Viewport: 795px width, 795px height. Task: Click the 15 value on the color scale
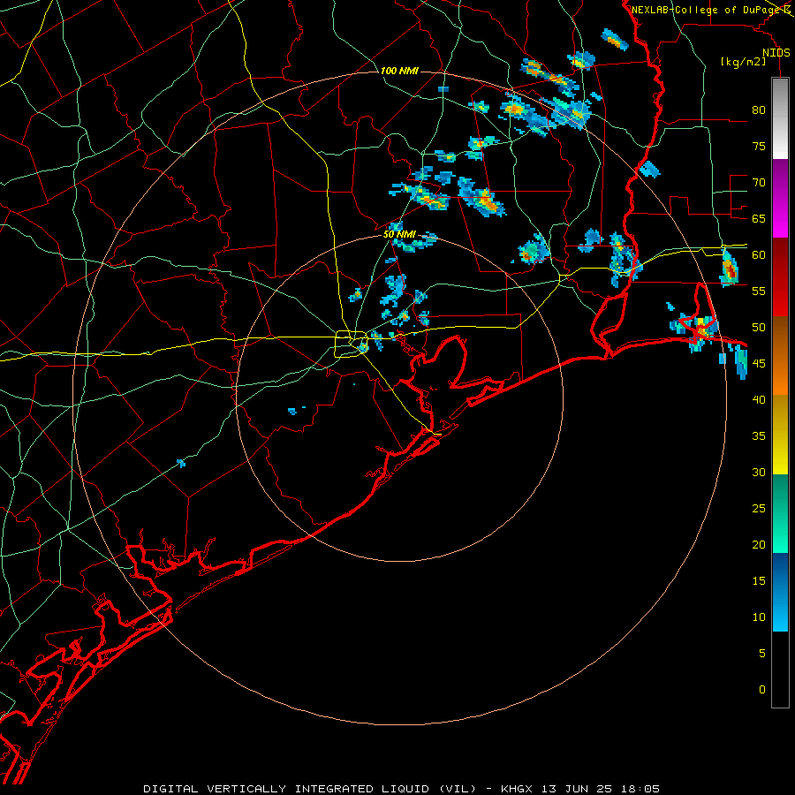pos(759,581)
